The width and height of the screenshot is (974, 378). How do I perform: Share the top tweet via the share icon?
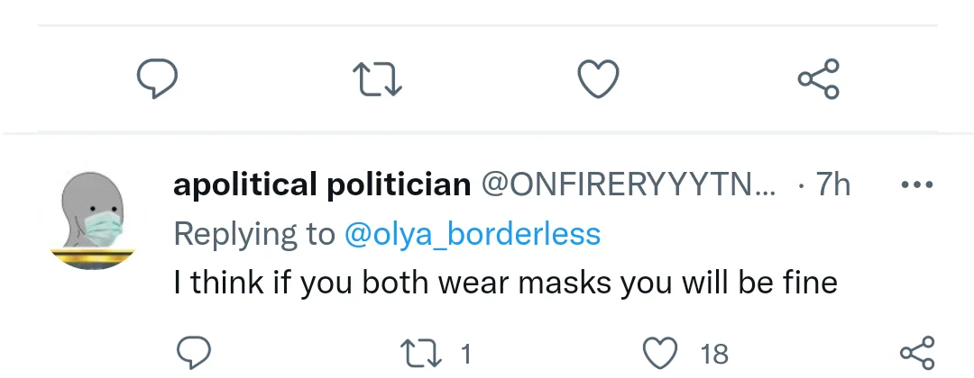pyautogui.click(x=819, y=79)
